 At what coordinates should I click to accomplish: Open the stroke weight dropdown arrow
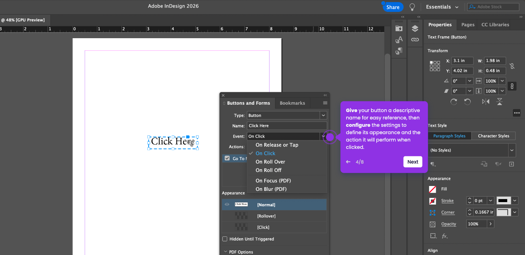point(490,201)
